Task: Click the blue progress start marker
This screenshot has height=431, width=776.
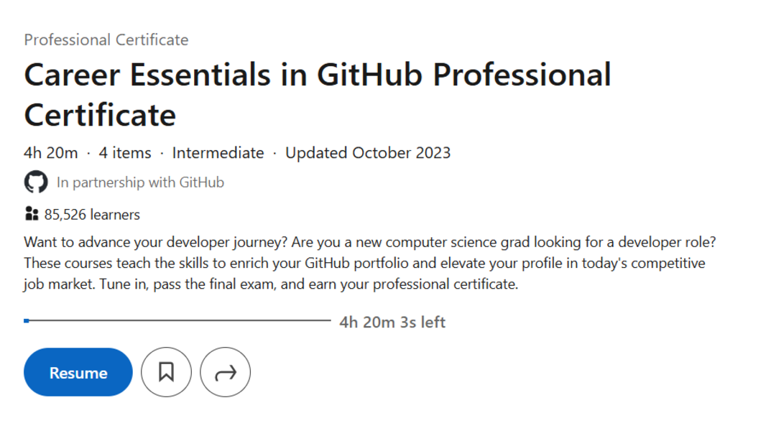Action: (27, 320)
